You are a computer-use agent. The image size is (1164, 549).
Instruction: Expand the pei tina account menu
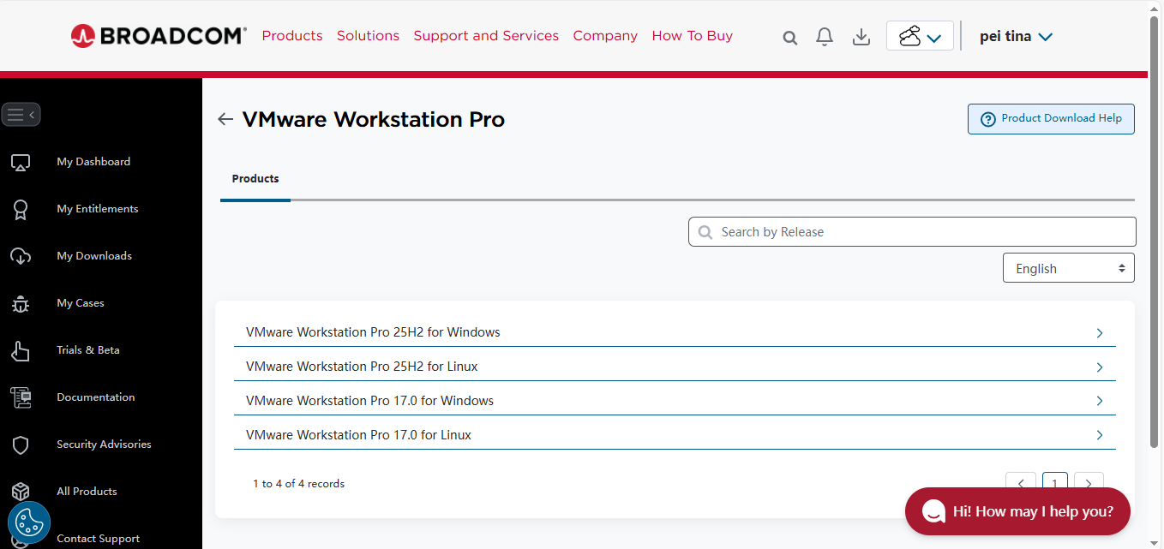tap(1016, 36)
